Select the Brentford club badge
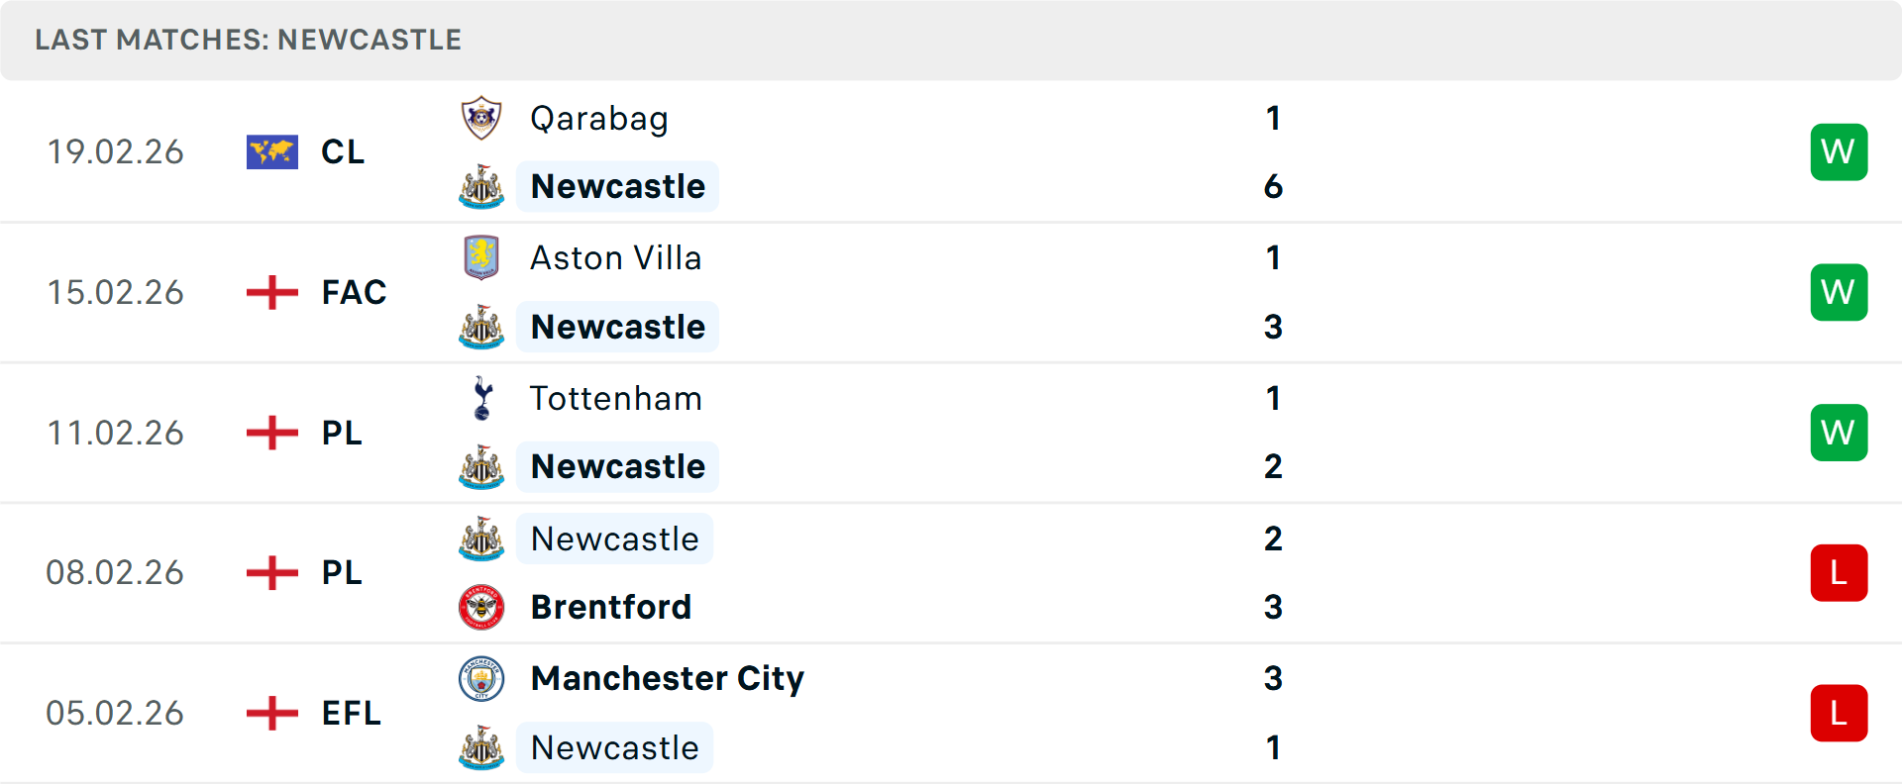This screenshot has width=1902, height=784. tap(481, 607)
